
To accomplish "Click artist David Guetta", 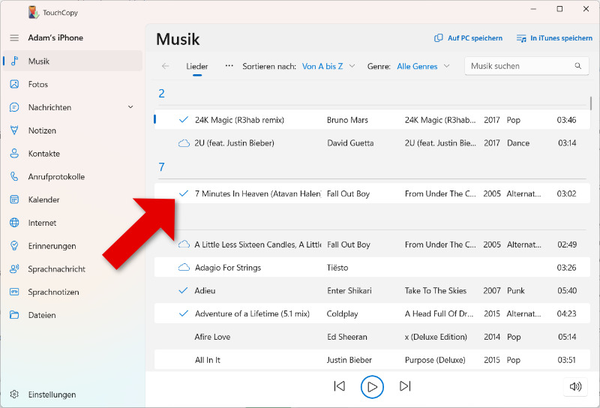I will coord(350,143).
